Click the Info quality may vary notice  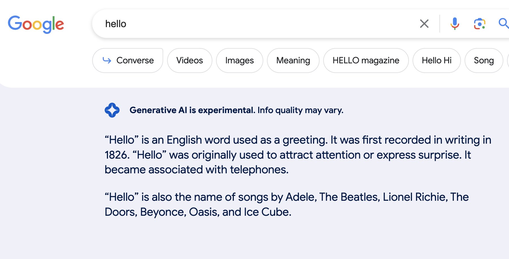tap(300, 110)
